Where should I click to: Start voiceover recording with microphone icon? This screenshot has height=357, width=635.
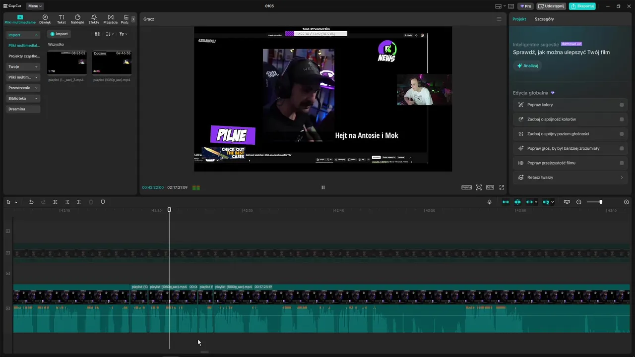(490, 202)
